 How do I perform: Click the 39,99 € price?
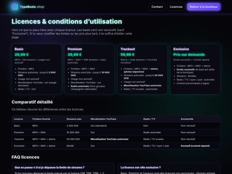(x=74, y=55)
